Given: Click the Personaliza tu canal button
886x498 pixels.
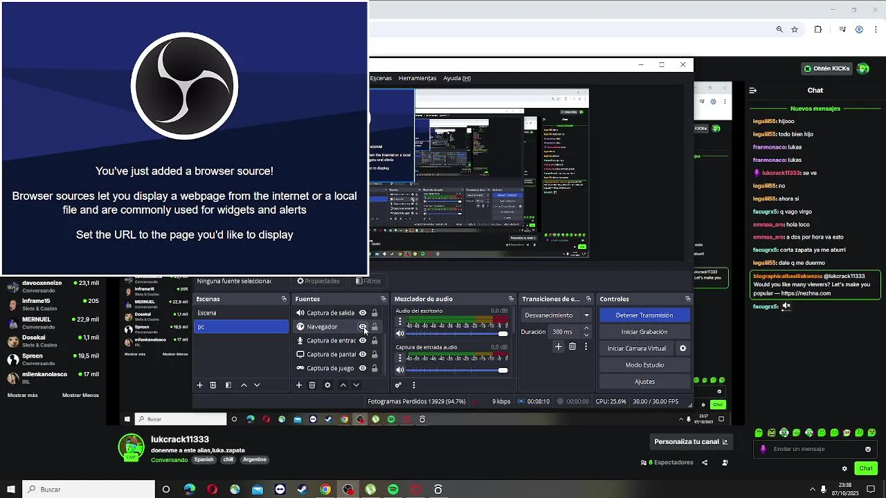Looking at the screenshot, I should point(691,442).
